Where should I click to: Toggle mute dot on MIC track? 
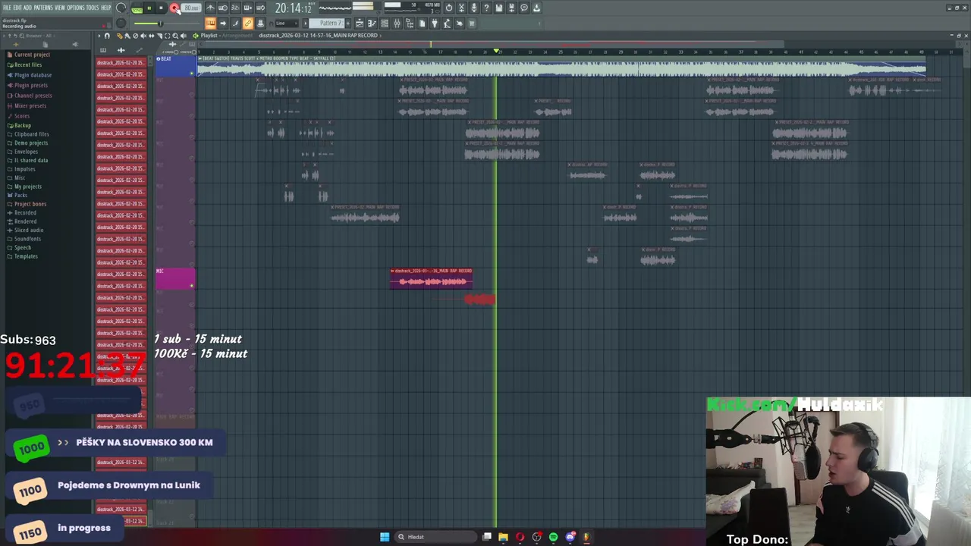(192, 285)
